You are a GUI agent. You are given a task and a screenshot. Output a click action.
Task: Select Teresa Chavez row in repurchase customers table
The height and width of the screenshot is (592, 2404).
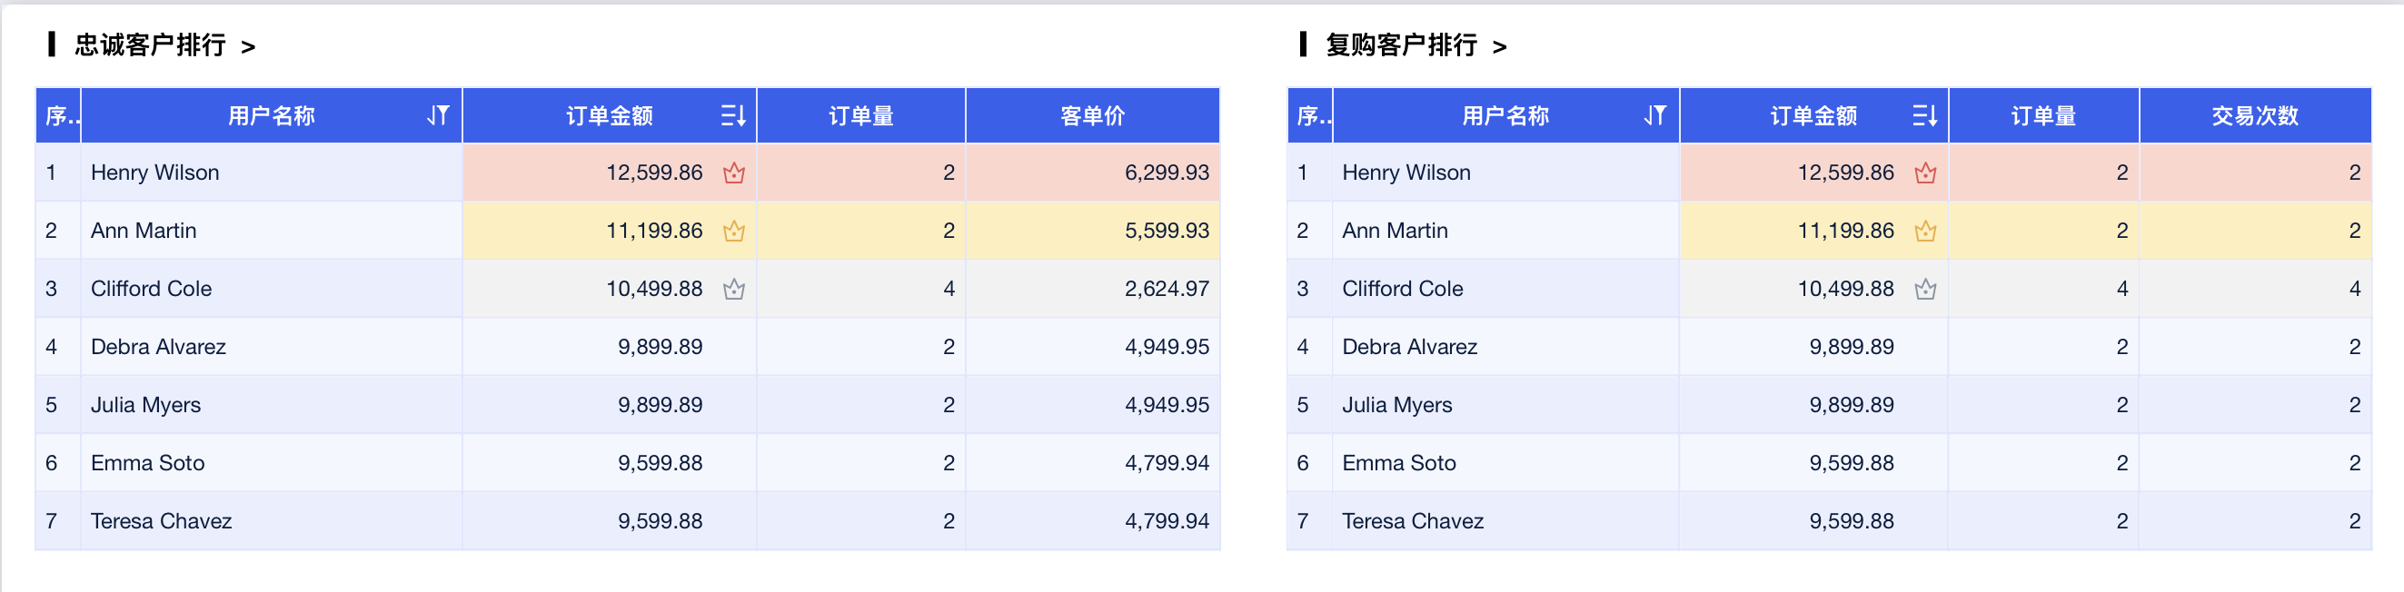click(x=1412, y=521)
